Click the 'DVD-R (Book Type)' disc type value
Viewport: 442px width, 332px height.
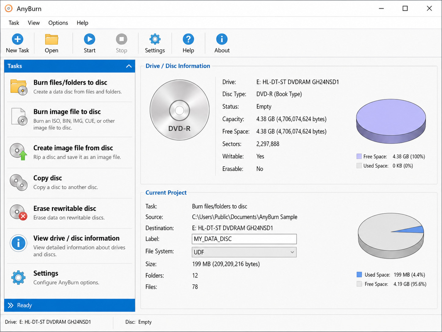279,94
